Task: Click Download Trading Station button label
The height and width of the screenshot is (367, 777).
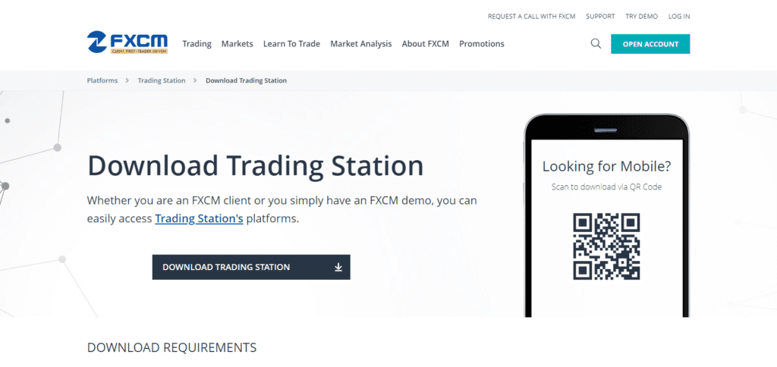Action: [x=226, y=267]
